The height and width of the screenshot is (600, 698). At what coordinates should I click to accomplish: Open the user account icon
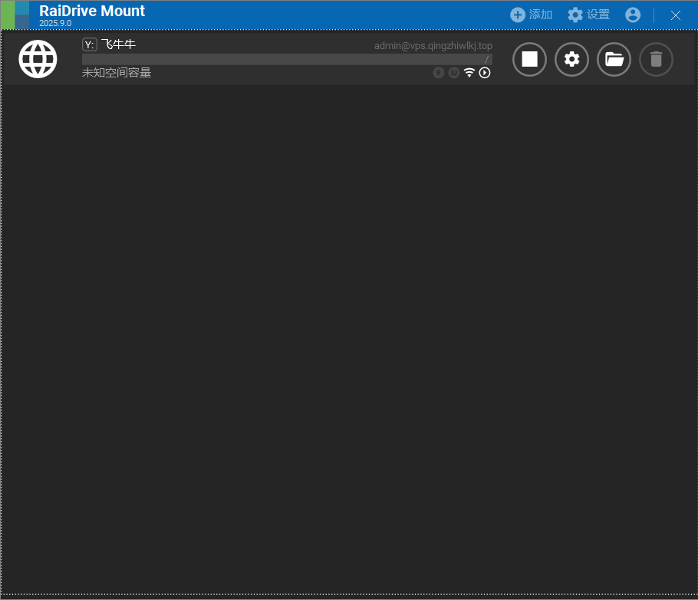(633, 15)
